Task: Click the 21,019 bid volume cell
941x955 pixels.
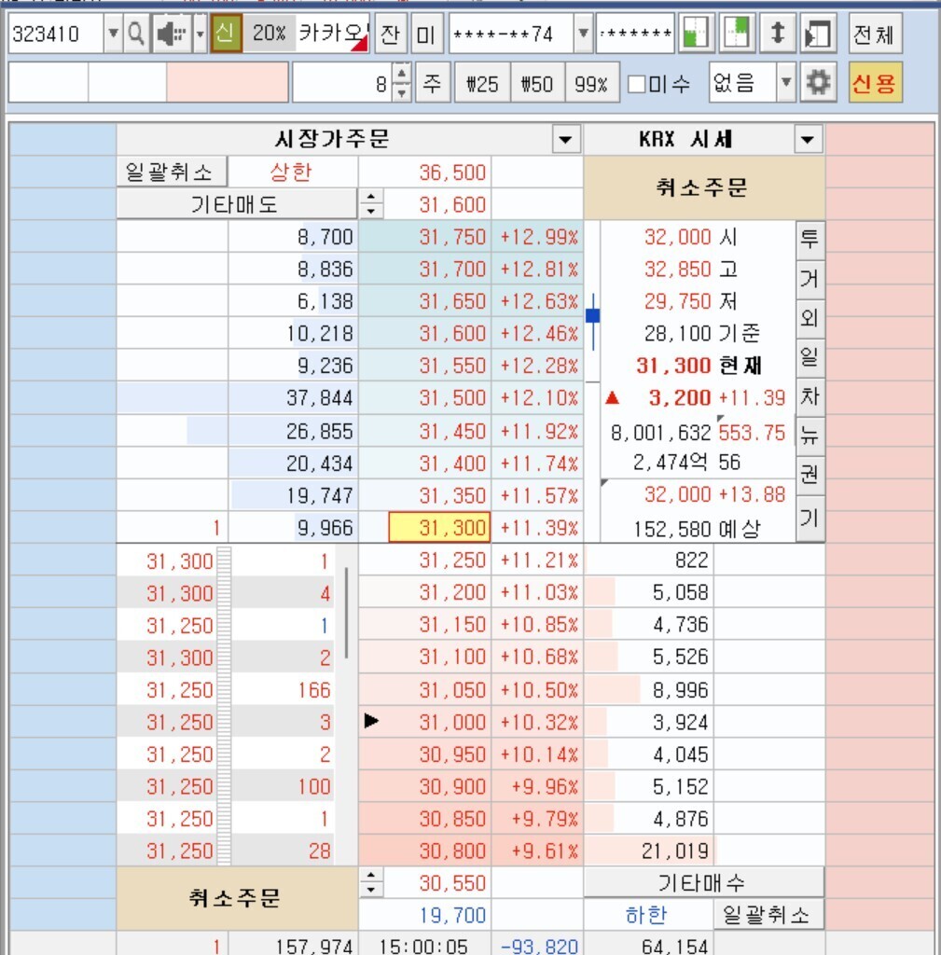Action: click(650, 851)
